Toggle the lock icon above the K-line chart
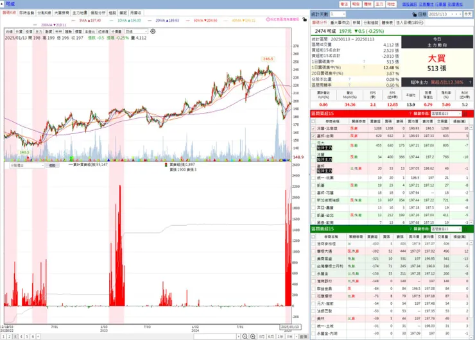Screen dimensions: 475x340 [x=304, y=19]
